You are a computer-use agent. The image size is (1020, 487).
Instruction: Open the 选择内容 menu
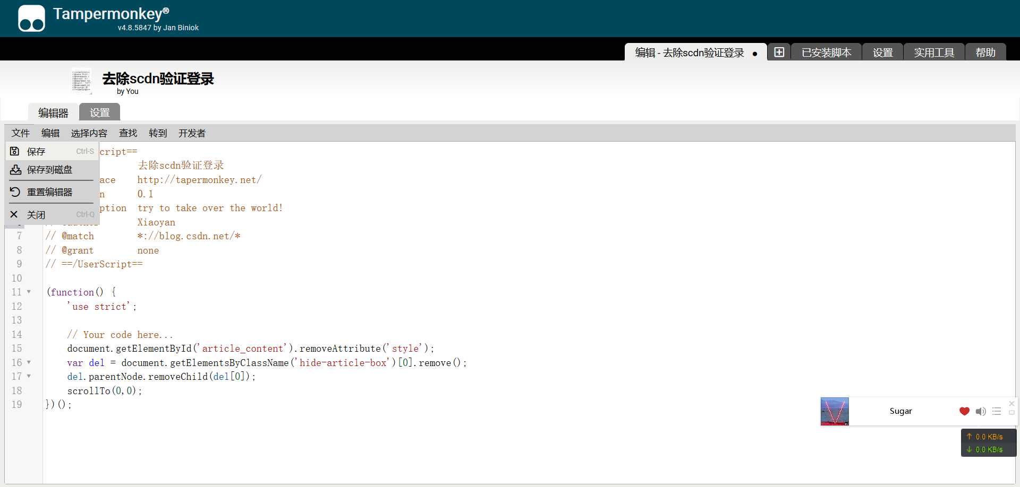[89, 133]
